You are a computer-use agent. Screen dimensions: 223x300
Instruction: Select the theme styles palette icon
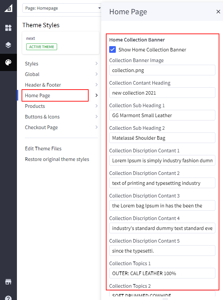(x=8, y=62)
